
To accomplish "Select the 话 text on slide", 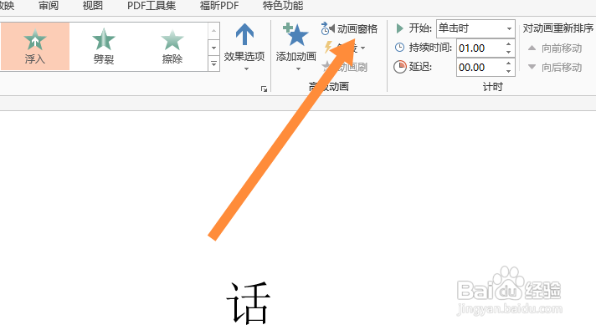I will pyautogui.click(x=249, y=302).
